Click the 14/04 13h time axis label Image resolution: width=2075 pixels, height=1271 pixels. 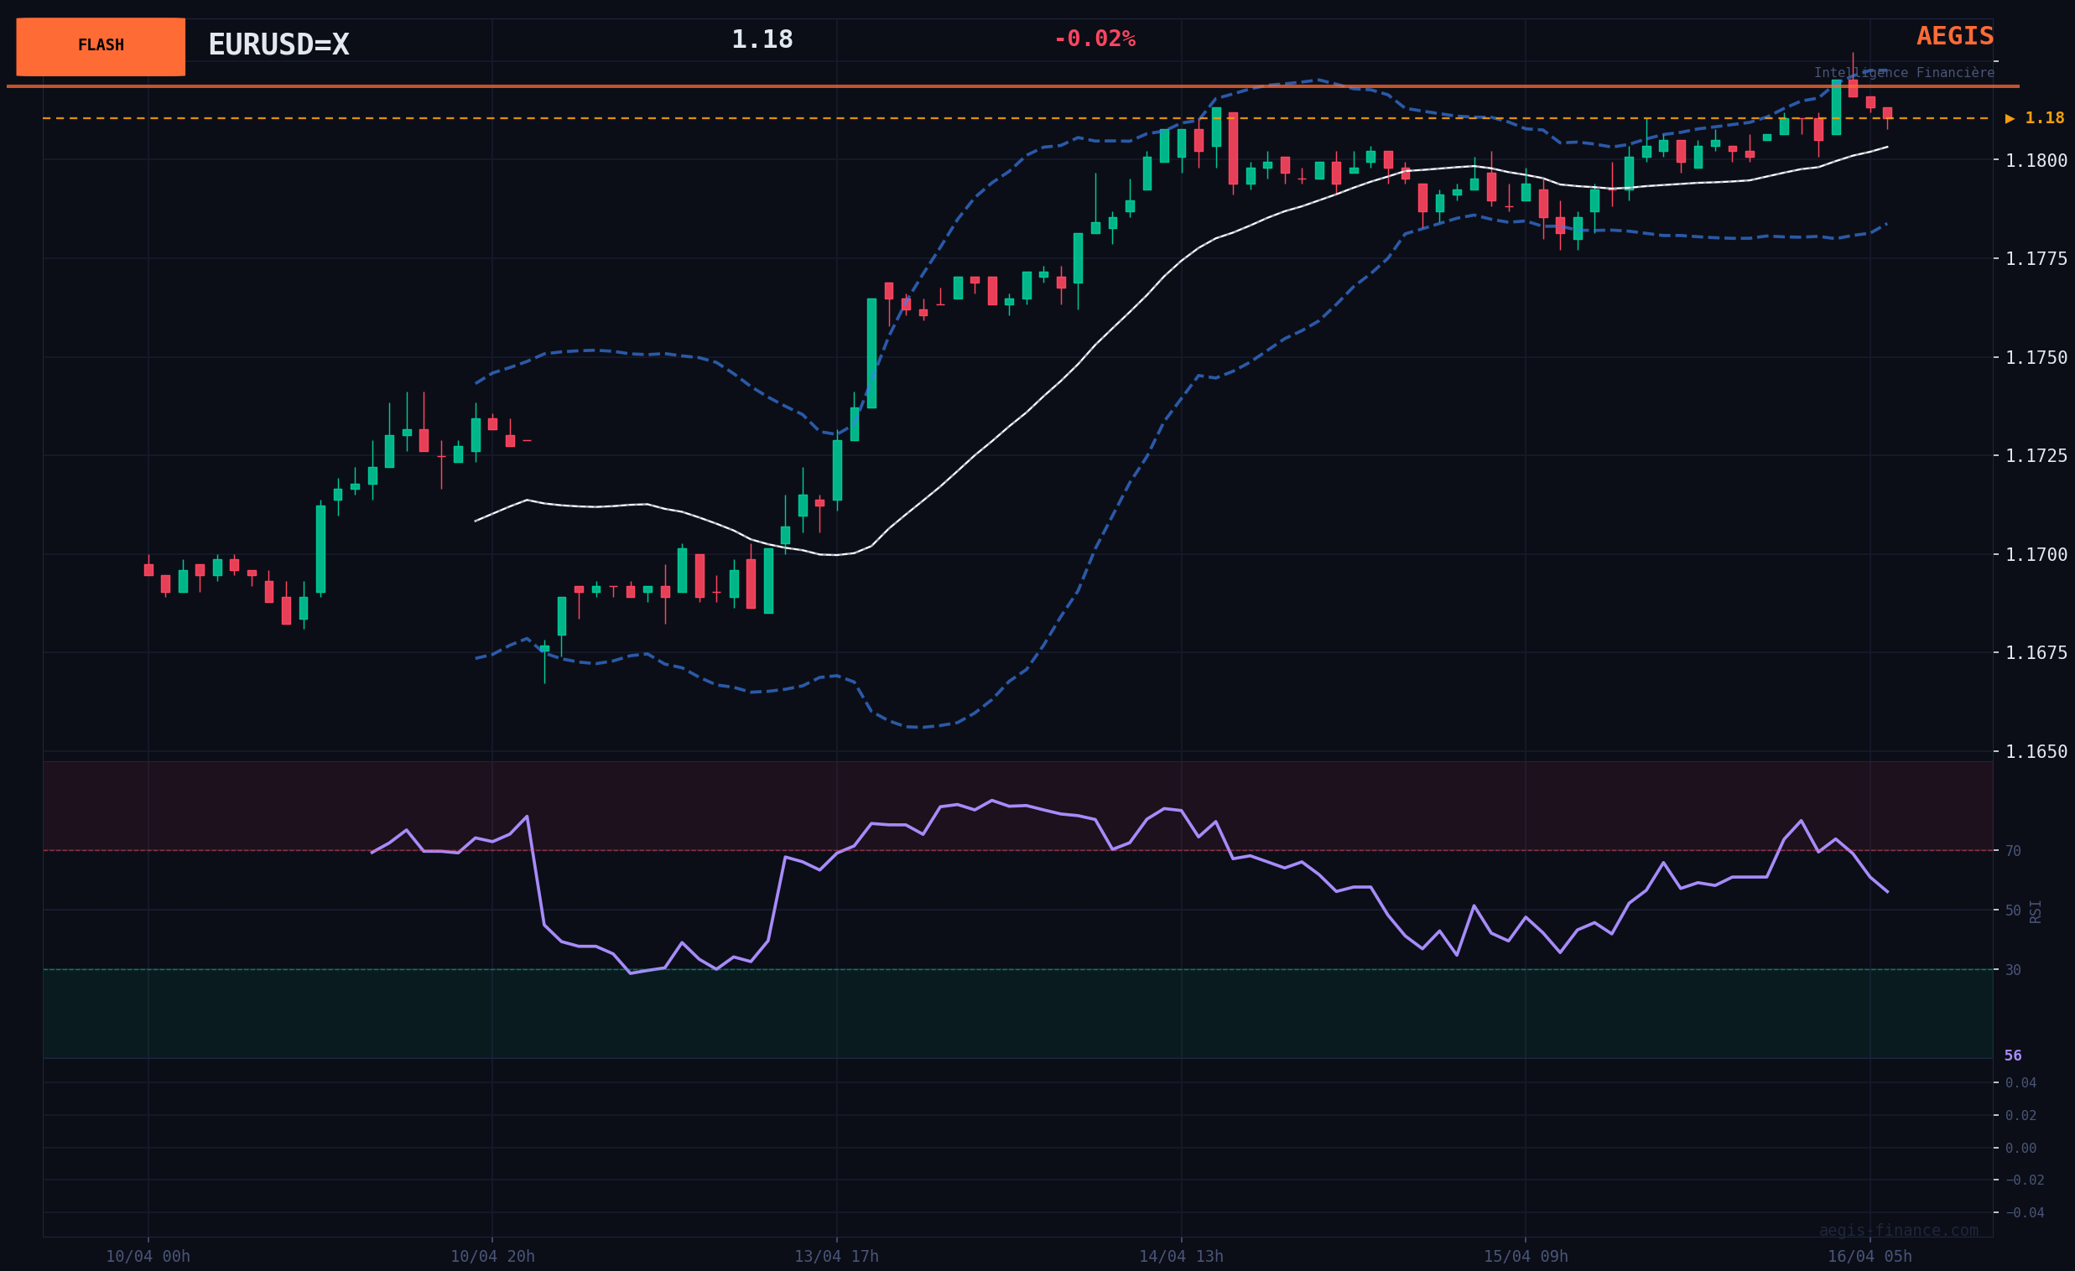click(1181, 1256)
